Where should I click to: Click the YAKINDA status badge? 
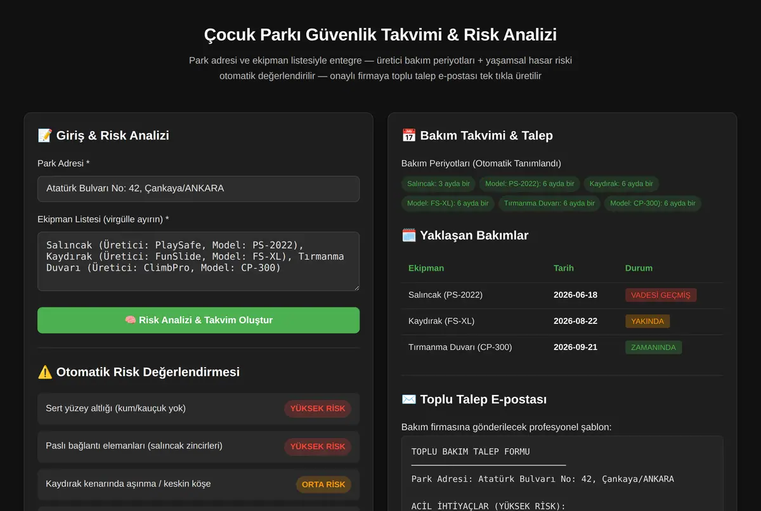point(647,321)
